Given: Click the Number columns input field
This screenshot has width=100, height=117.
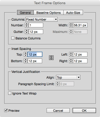Looking at the screenshot, I should point(36,25).
